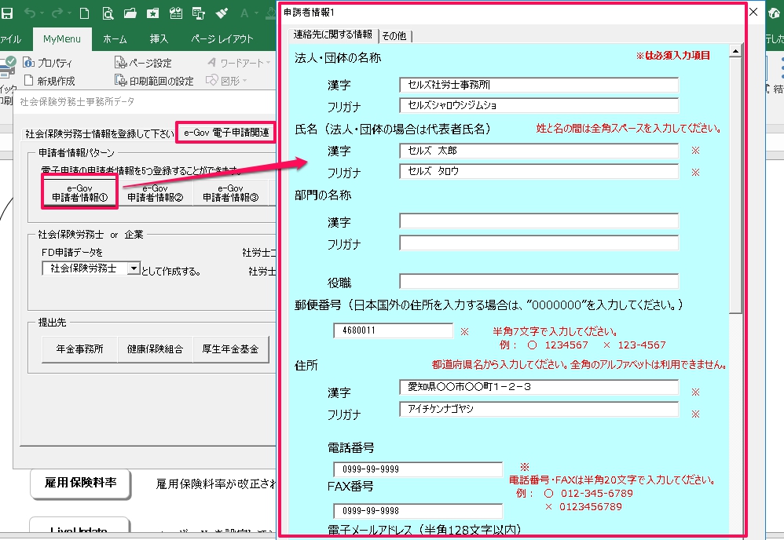The height and width of the screenshot is (540, 784).
Task: Click the 法人・団体の名称 漢字 field
Action: [x=539, y=85]
